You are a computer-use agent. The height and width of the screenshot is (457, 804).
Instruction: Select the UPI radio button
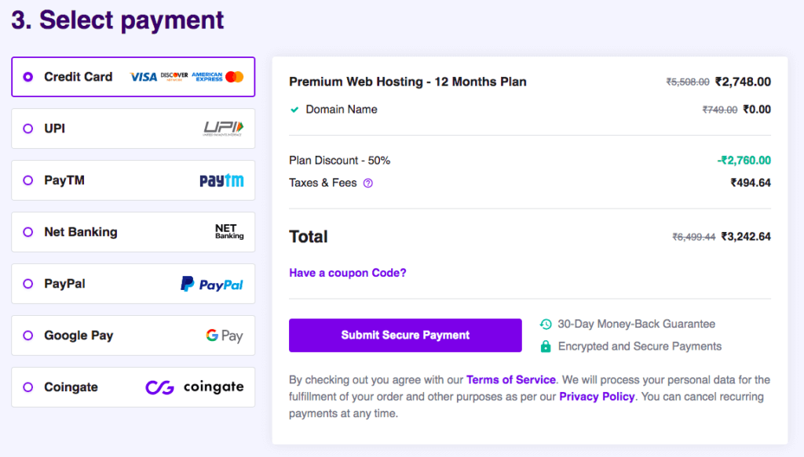click(x=28, y=129)
